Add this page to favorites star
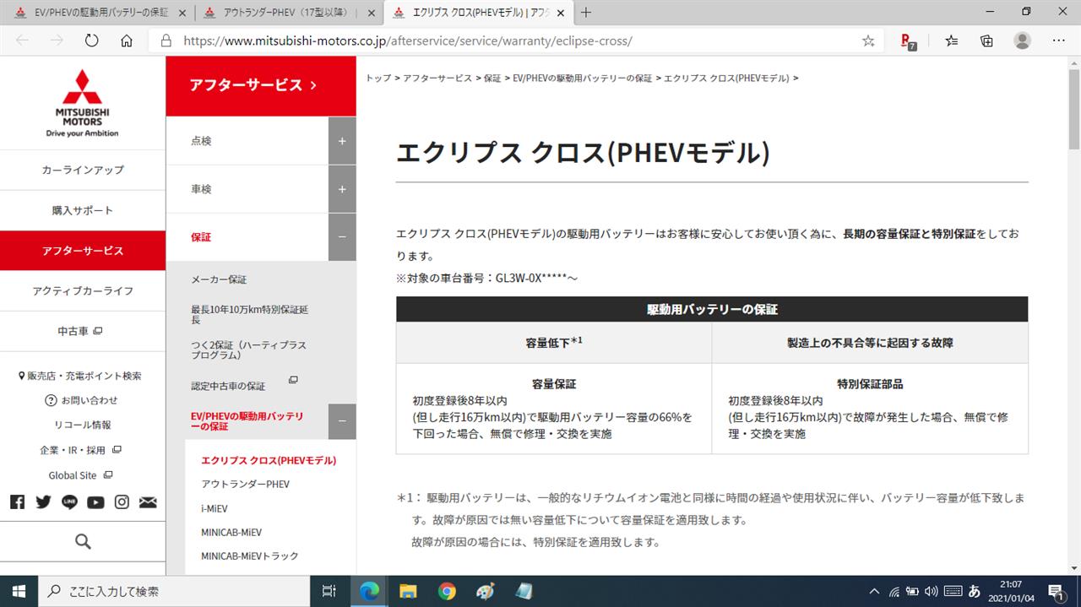 [x=868, y=41]
